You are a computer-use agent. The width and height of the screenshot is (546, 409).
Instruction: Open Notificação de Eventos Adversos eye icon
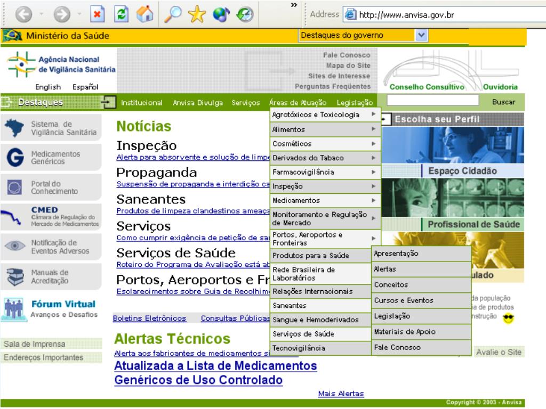[14, 246]
